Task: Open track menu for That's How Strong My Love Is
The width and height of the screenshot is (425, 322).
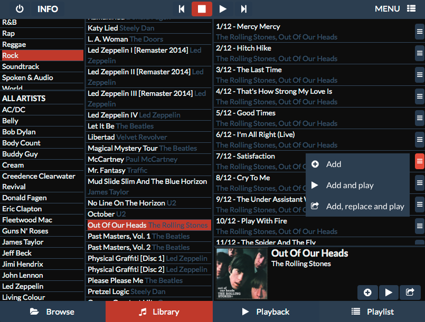Action: [x=419, y=96]
